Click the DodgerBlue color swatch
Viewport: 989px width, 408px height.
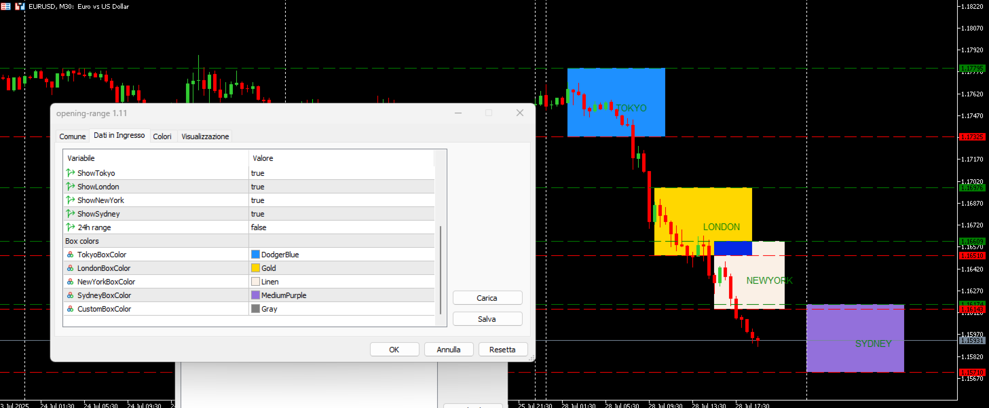click(x=255, y=255)
